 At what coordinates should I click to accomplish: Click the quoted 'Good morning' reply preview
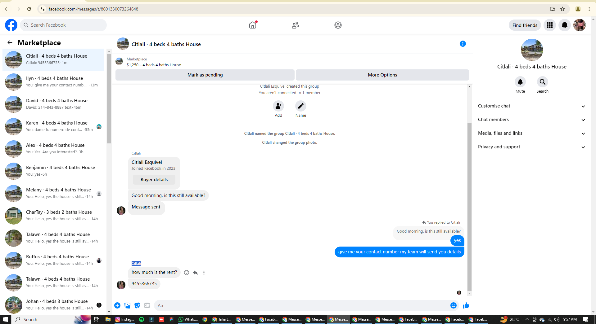[x=429, y=231]
